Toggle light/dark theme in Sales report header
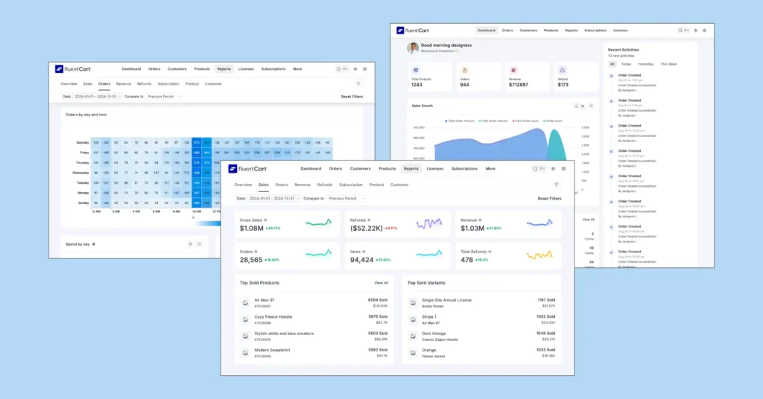The image size is (763, 399). point(553,169)
